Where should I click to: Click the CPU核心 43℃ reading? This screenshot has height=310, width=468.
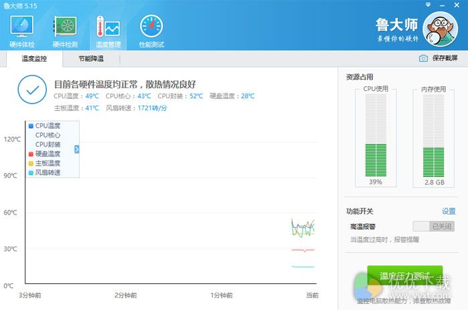tap(128, 96)
